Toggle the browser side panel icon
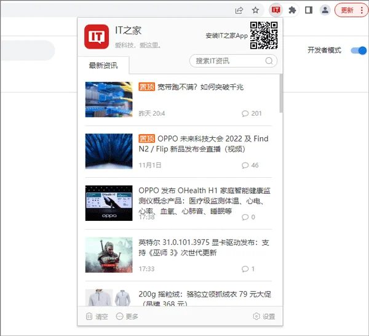 click(309, 10)
